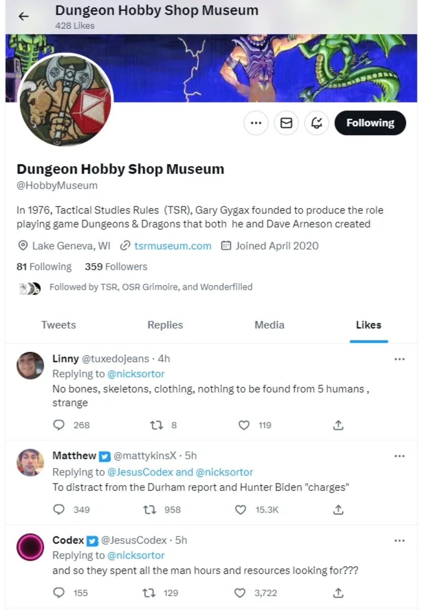The width and height of the screenshot is (422, 610).
Task: Like Codex's tweet with 3,722 likes
Action: pyautogui.click(x=240, y=593)
